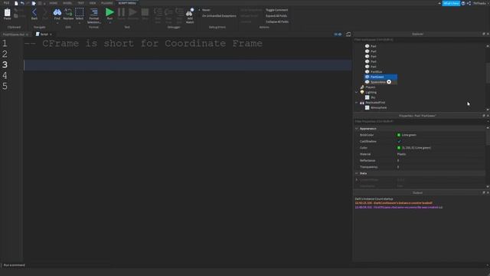Click the Select tool icon
Screen dimensions: 490x276
pyautogui.click(x=80, y=12)
